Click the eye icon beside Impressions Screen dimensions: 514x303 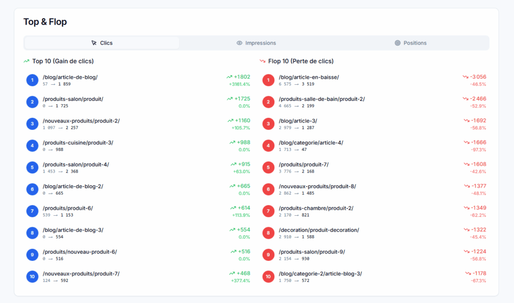239,43
